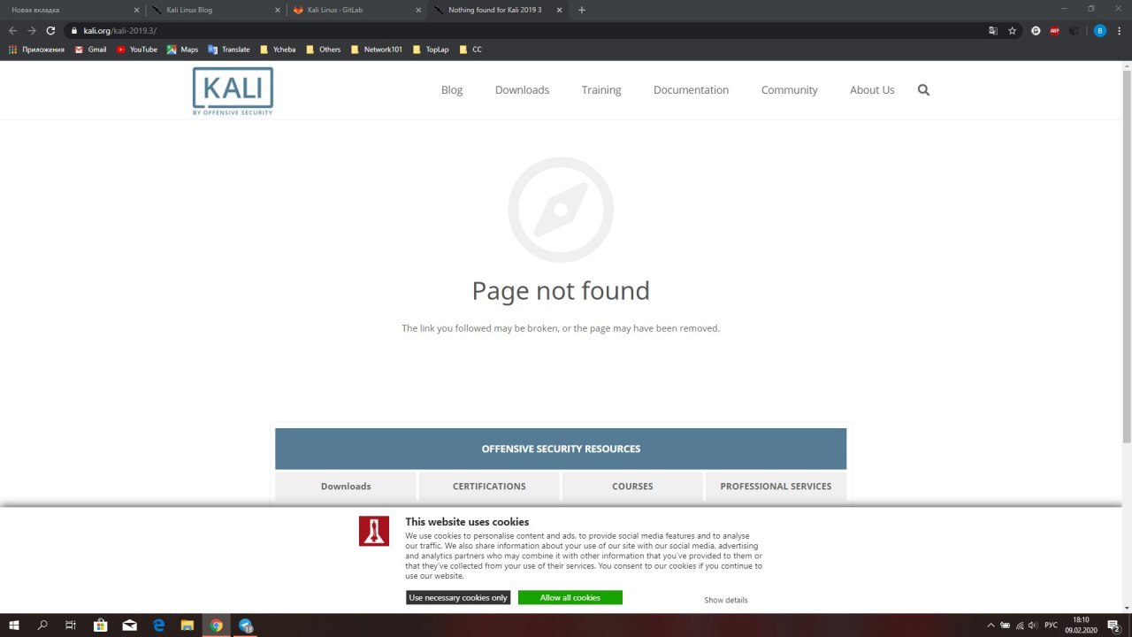The height and width of the screenshot is (637, 1132).
Task: Open the Training nav menu item
Action: coord(601,90)
